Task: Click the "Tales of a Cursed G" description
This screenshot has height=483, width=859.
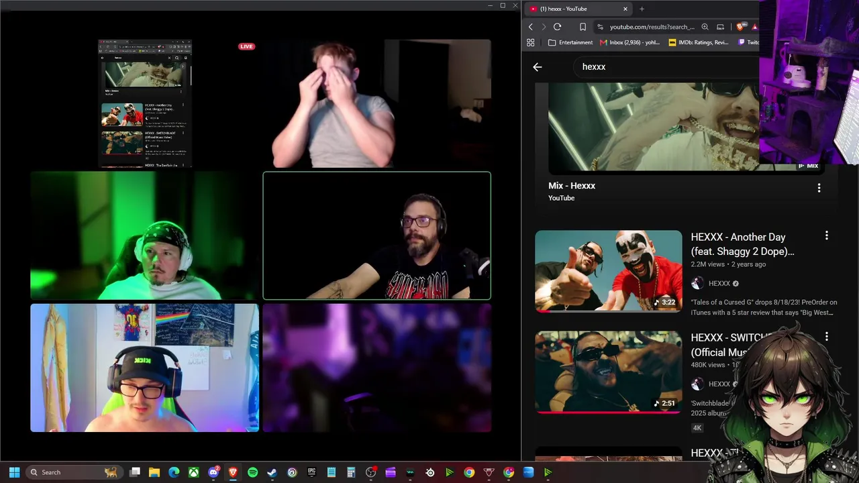Action: click(x=764, y=307)
